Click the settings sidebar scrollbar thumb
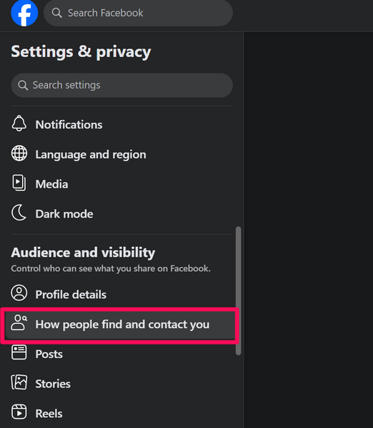 click(x=239, y=291)
